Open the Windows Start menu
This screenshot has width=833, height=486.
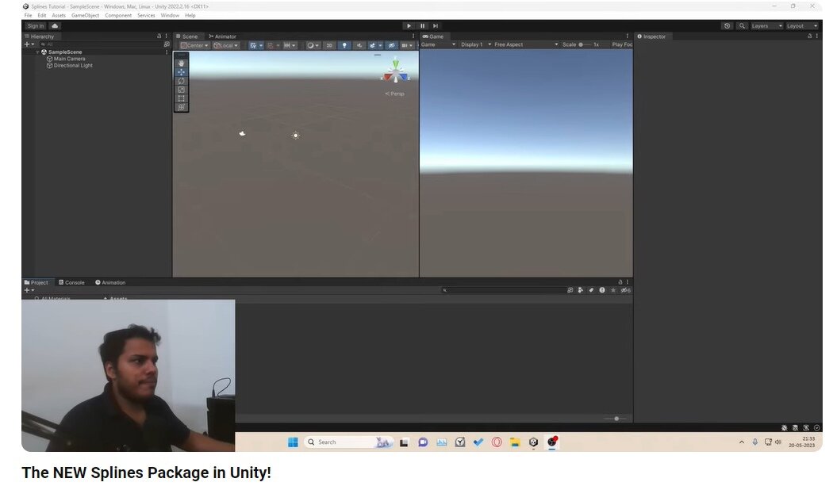293,442
